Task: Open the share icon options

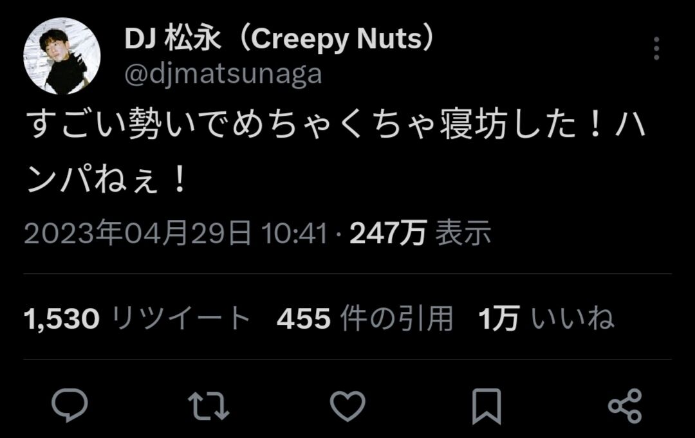Action: pos(625,405)
